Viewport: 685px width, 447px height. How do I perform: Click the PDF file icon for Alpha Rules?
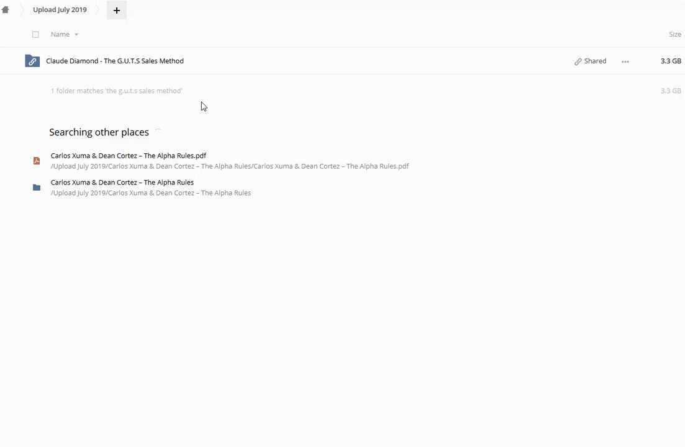(37, 161)
